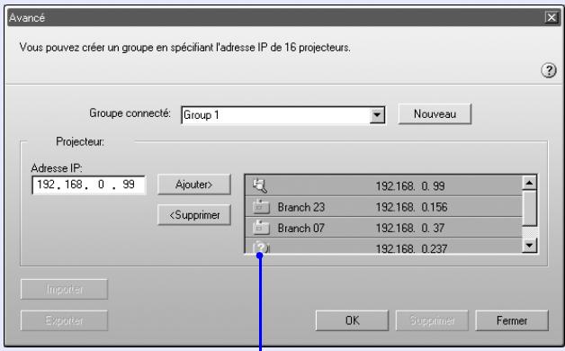Open the Groupe connecté dropdown arrow
Viewport: 565px width, 351px height.
coord(377,115)
